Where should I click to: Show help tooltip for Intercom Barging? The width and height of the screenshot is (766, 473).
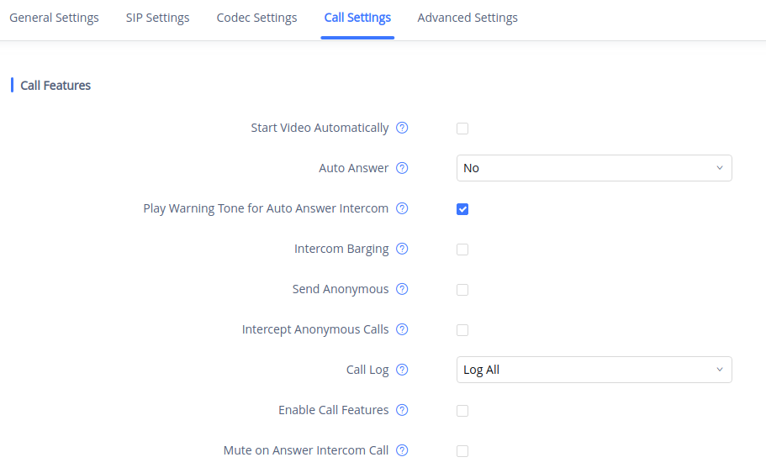point(402,249)
